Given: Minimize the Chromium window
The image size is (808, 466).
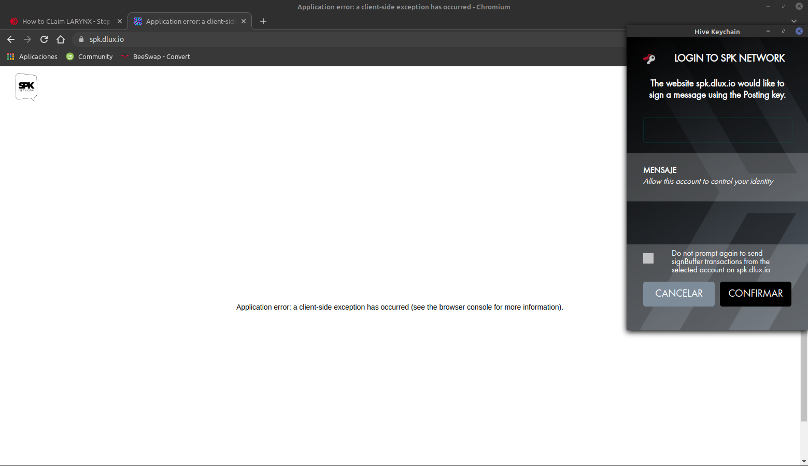Looking at the screenshot, I should point(768,6).
